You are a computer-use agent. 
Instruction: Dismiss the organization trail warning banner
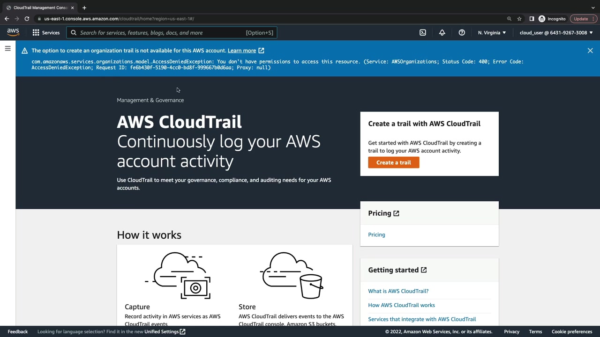pos(590,51)
